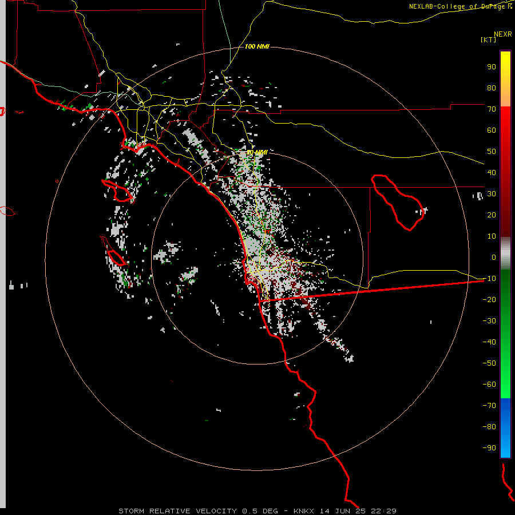
Task: Click the 10 value on the velocity scale
Action: pos(492,236)
